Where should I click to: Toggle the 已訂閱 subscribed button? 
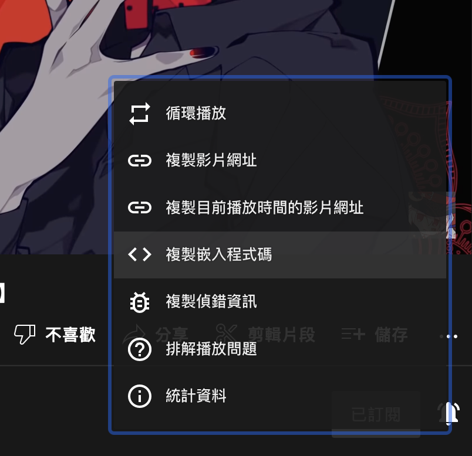click(376, 414)
